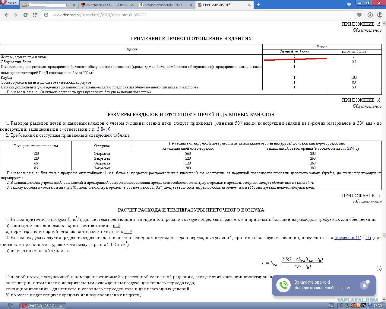Close the СНиП 2.04.05-91* tab
The image size is (386, 309).
[249, 5]
